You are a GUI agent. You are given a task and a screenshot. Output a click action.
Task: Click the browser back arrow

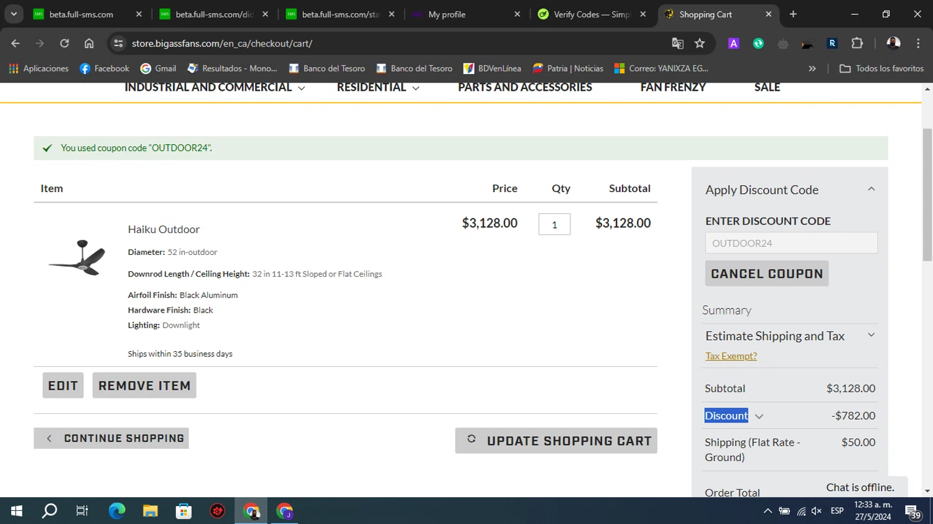click(16, 44)
